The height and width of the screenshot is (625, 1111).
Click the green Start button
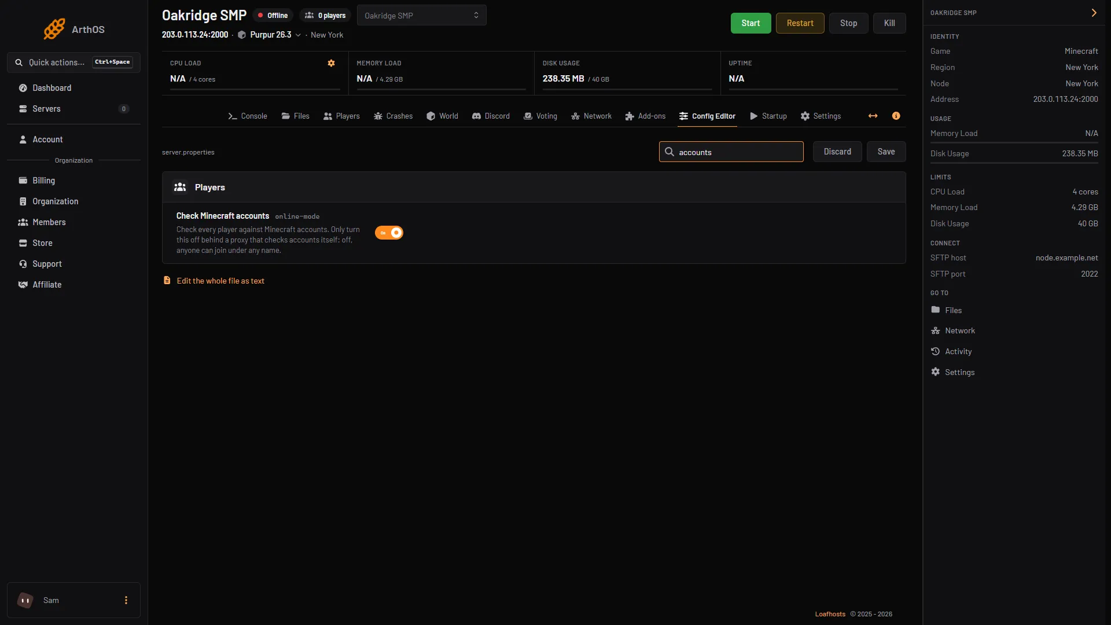751,23
